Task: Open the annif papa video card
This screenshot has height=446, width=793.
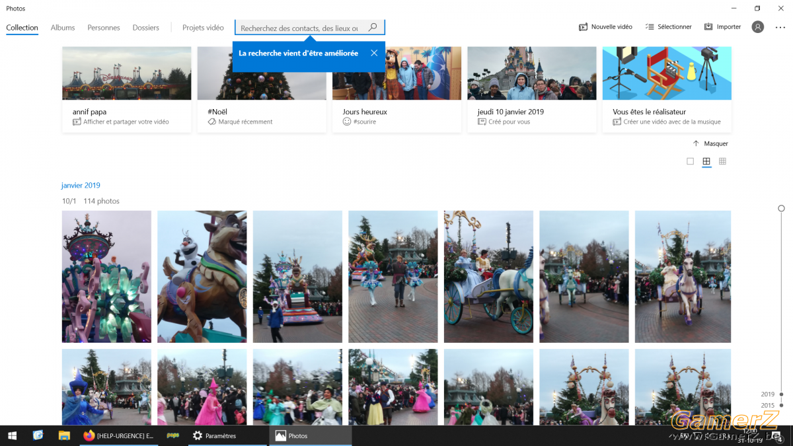Action: point(127,89)
